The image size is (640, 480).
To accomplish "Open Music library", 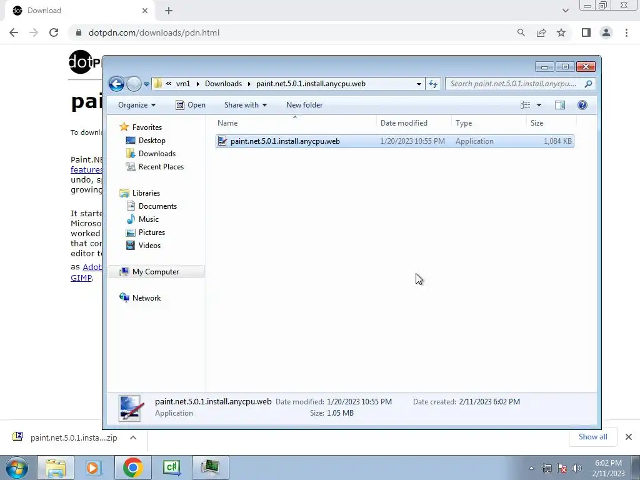I will pos(149,219).
